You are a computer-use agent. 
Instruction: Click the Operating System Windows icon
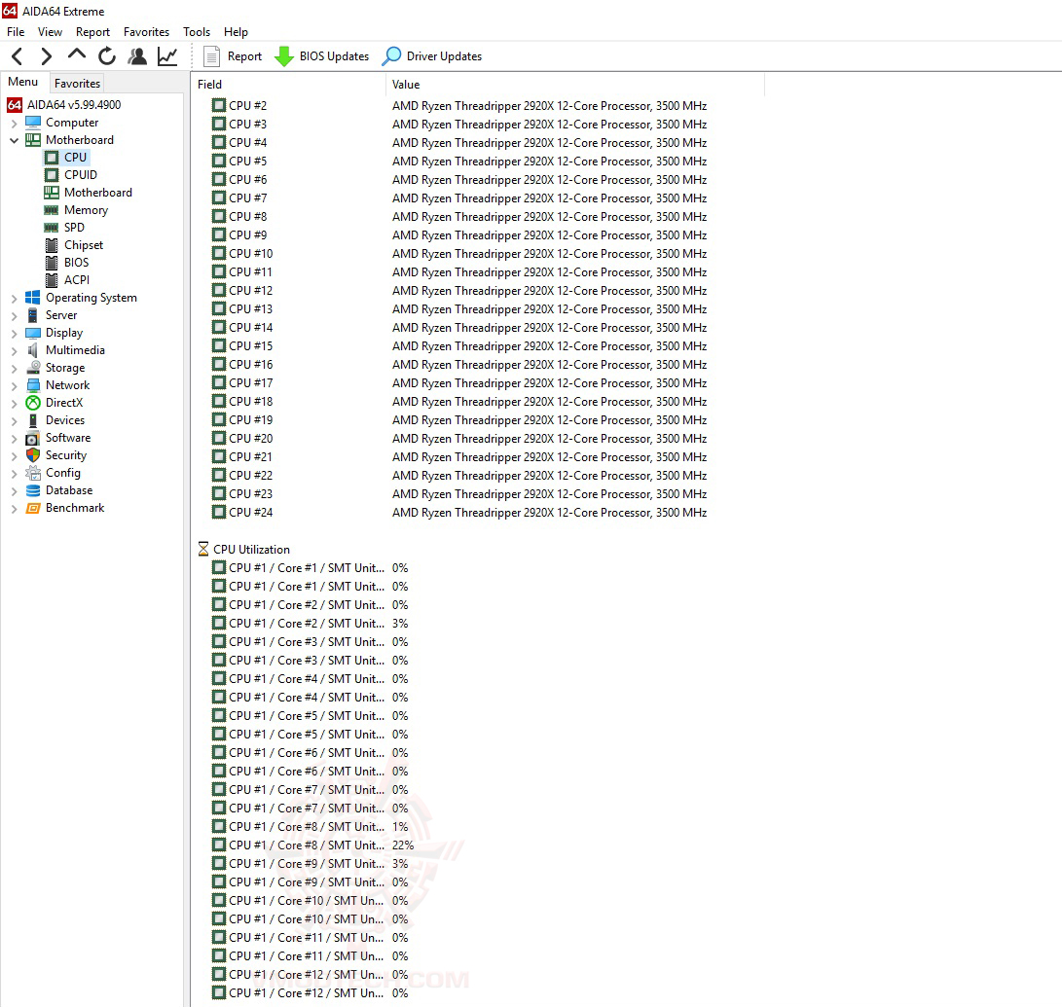(x=32, y=297)
